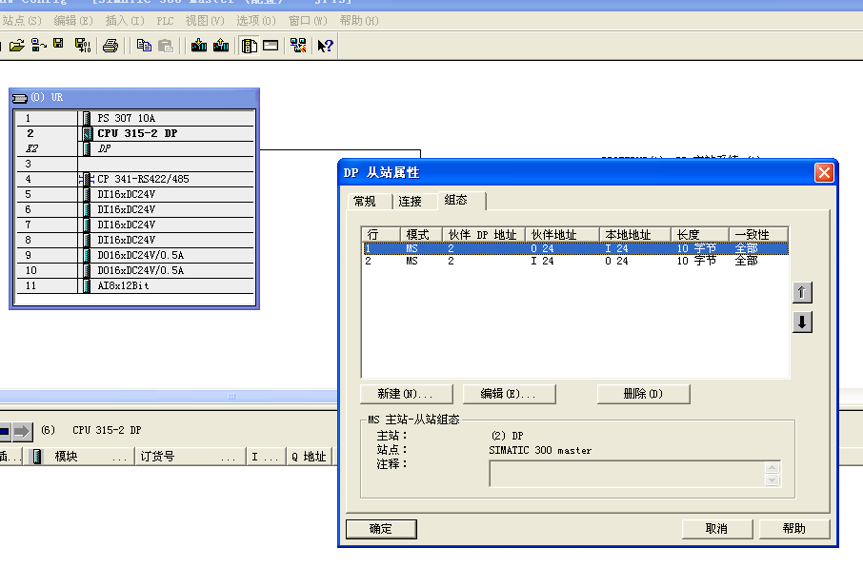The height and width of the screenshot is (567, 863).
Task: Select the DP interface row X2
Action: pyautogui.click(x=135, y=148)
